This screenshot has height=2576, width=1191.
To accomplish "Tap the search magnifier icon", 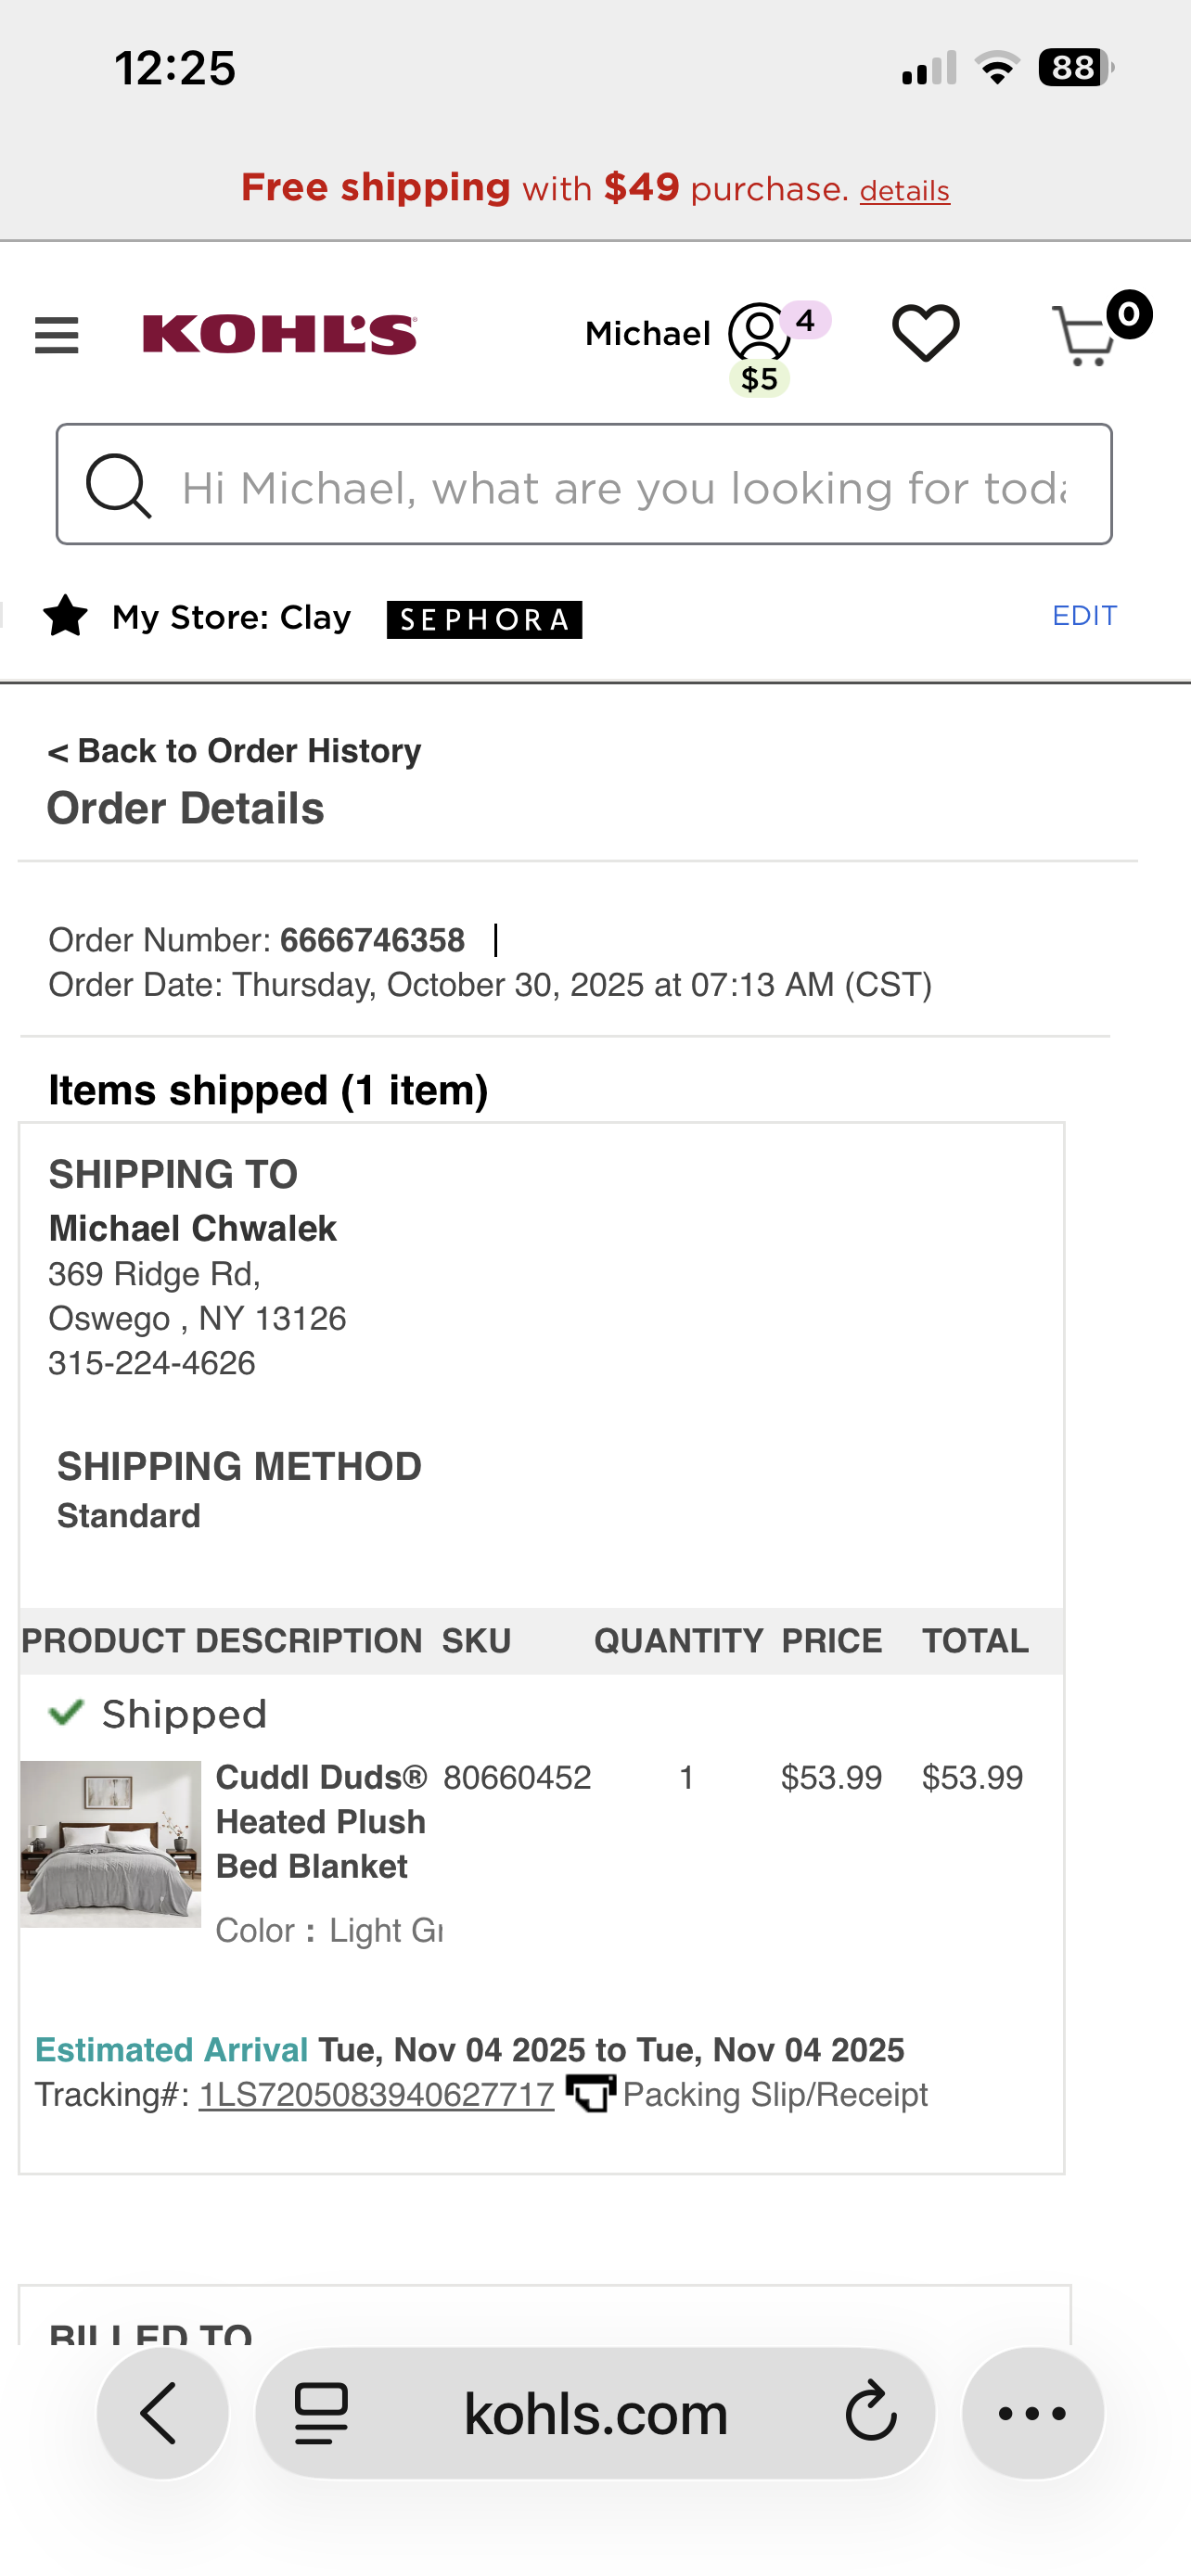I will click(118, 486).
